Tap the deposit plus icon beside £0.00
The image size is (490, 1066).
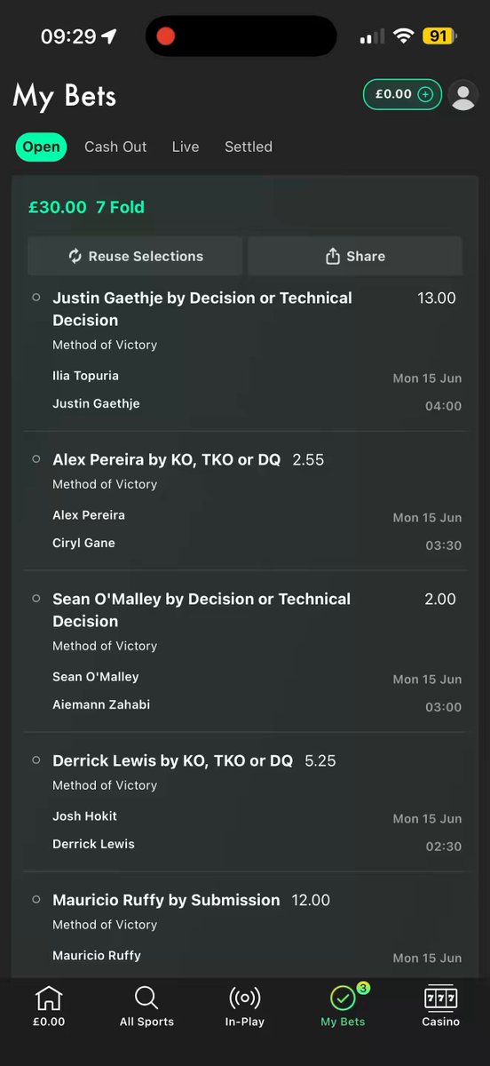[x=425, y=94]
